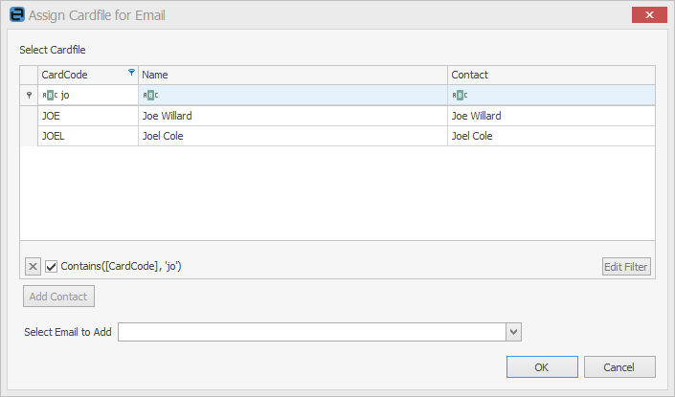This screenshot has width=675, height=397.
Task: Uncheck the Contains CardCode filter checkbox
Action: [x=52, y=266]
